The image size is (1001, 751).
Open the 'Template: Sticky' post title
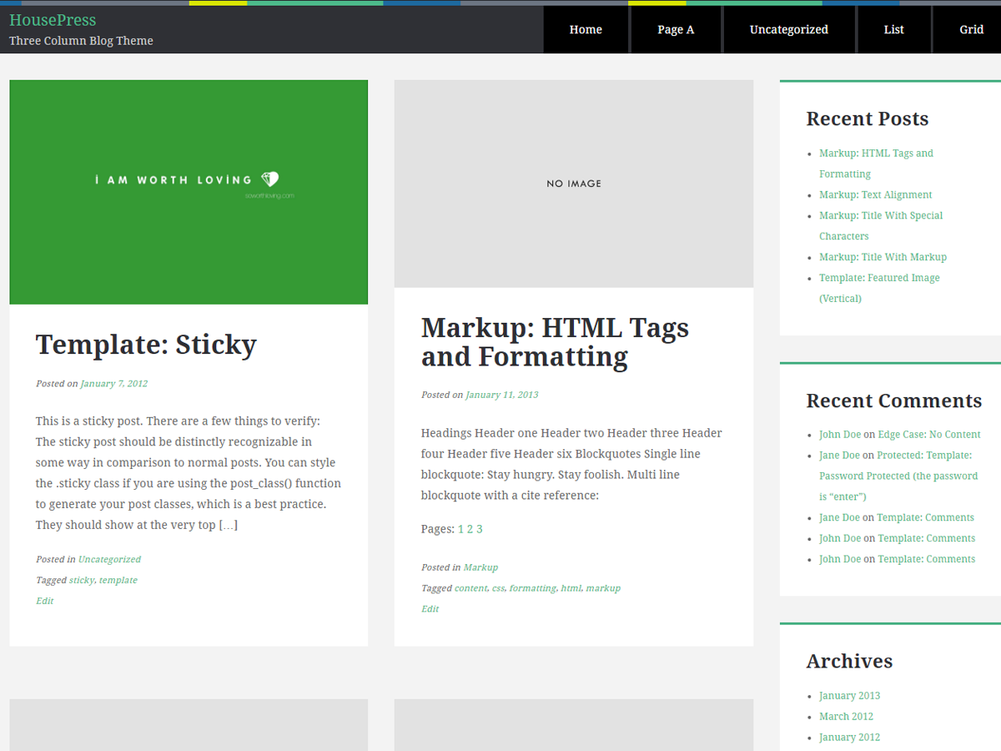(146, 345)
